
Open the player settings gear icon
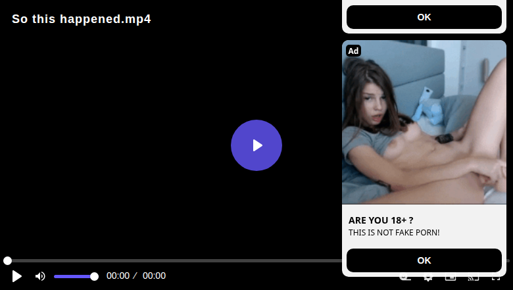[428, 279]
